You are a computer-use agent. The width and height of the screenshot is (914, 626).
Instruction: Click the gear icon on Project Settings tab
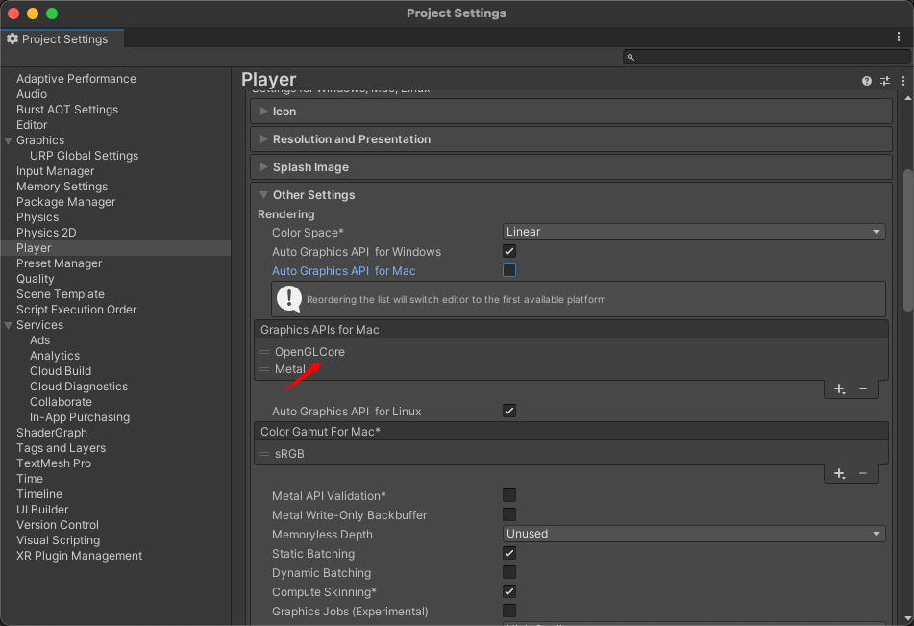tap(12, 38)
